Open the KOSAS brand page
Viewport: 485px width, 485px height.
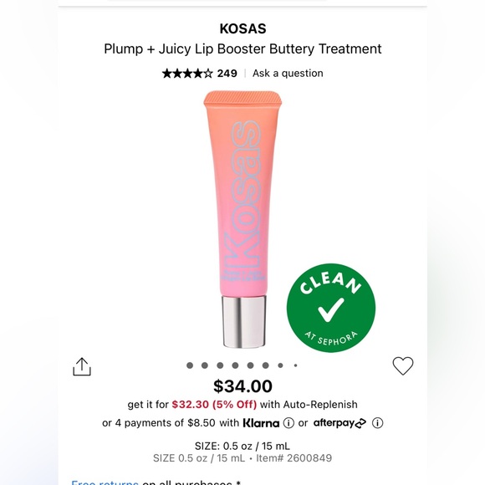(242, 28)
